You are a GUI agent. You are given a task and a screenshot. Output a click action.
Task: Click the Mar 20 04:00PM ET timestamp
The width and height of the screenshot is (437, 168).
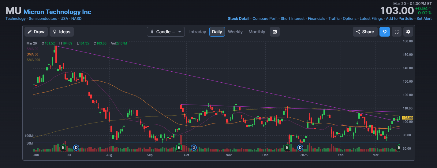coord(413,3)
